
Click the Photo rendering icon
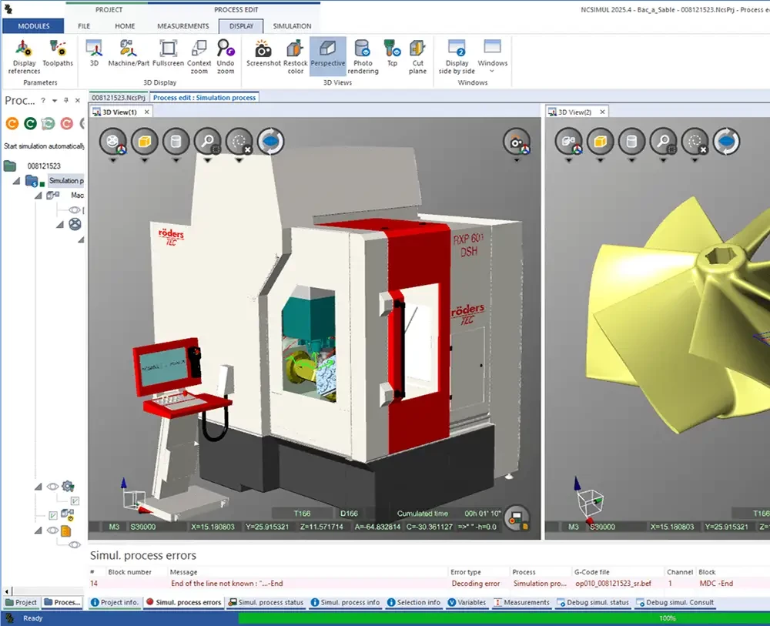click(363, 51)
